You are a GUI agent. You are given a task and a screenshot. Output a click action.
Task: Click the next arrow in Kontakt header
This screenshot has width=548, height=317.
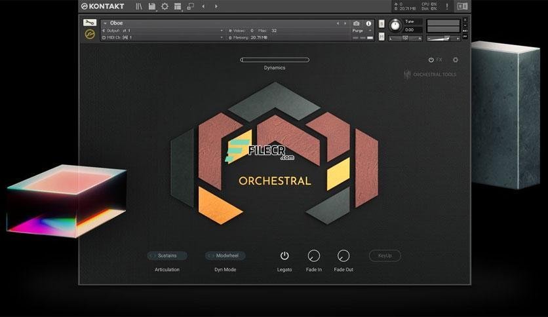click(x=216, y=7)
